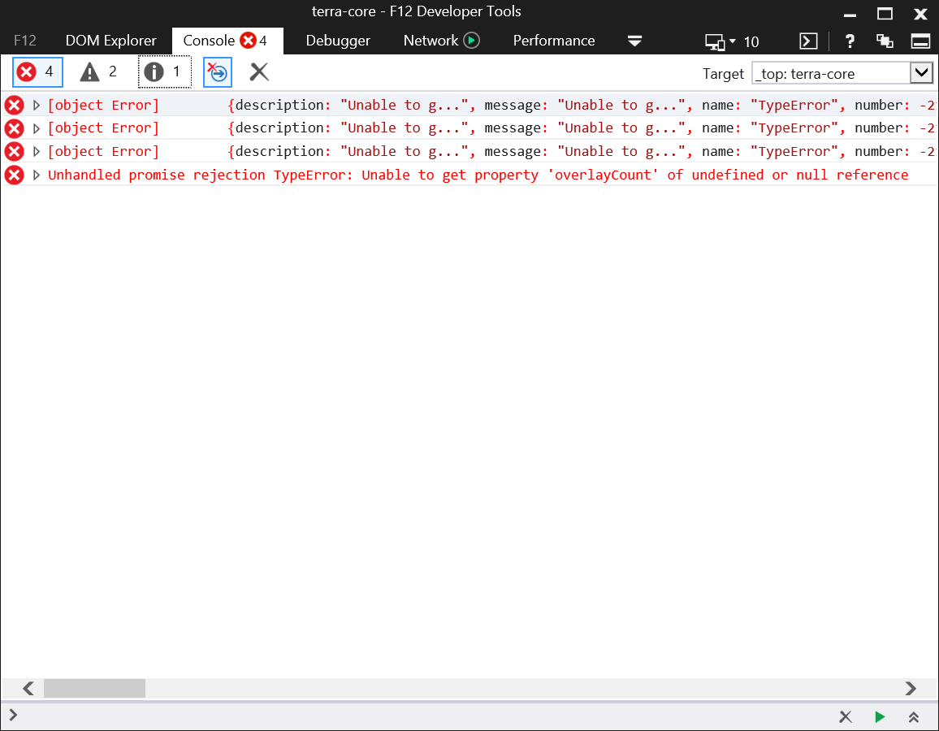The height and width of the screenshot is (731, 939).
Task: Clear the console output
Action: (258, 71)
